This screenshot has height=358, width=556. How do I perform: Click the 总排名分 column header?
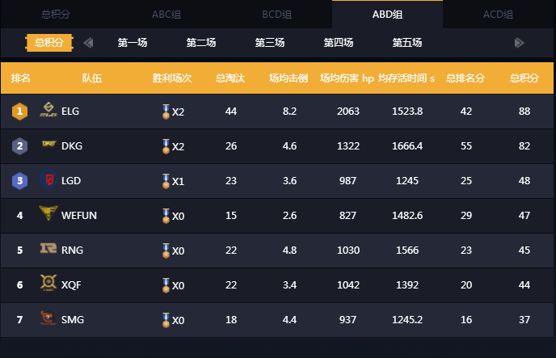466,78
